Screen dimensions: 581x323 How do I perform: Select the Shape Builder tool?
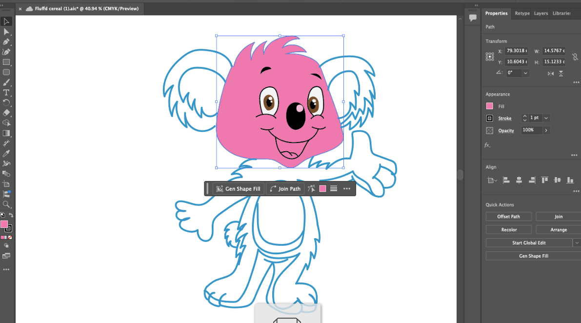click(x=6, y=123)
